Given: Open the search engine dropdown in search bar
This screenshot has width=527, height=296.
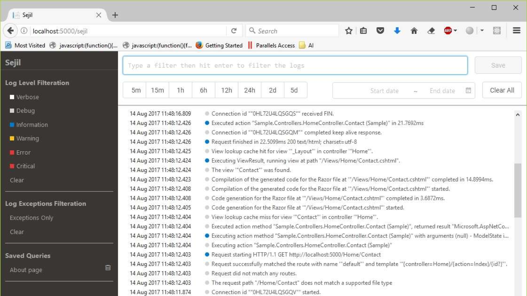Looking at the screenshot, I should tap(252, 30).
